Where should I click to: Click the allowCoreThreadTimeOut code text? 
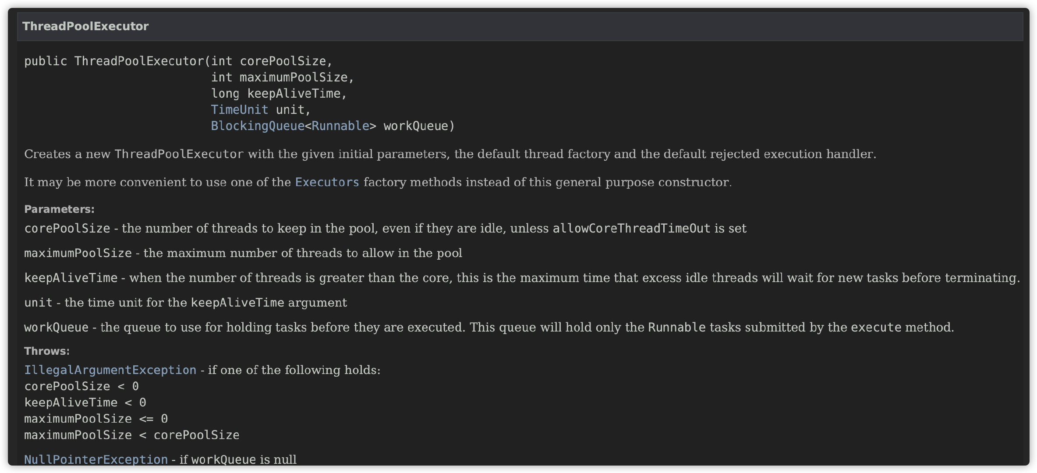point(631,229)
